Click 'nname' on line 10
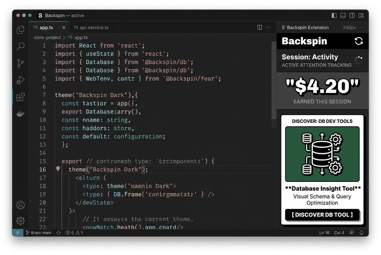 point(91,120)
